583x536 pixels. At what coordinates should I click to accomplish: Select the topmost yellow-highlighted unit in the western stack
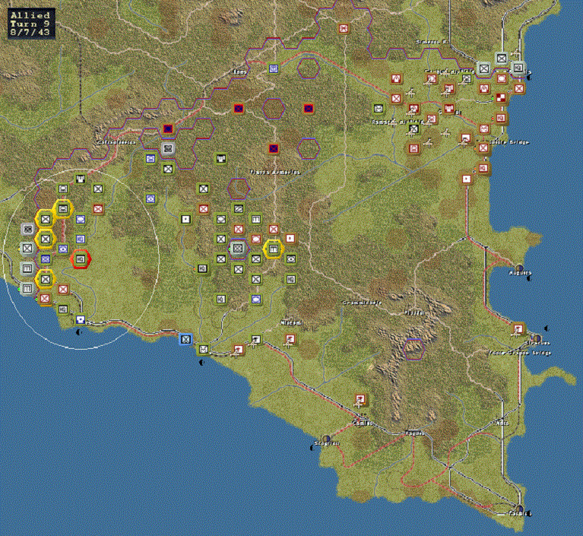(x=63, y=208)
